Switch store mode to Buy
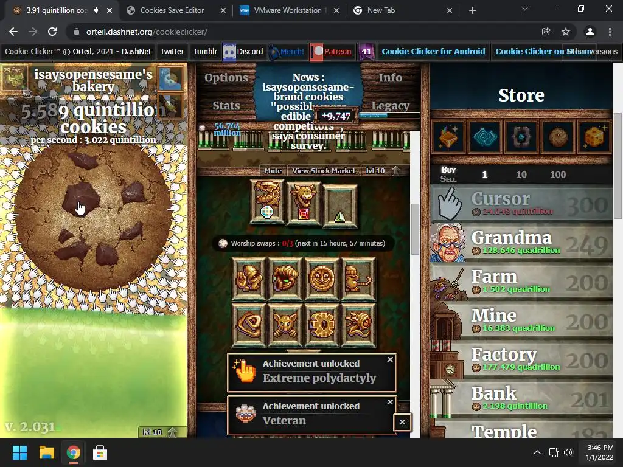The image size is (623, 467). coord(448,170)
